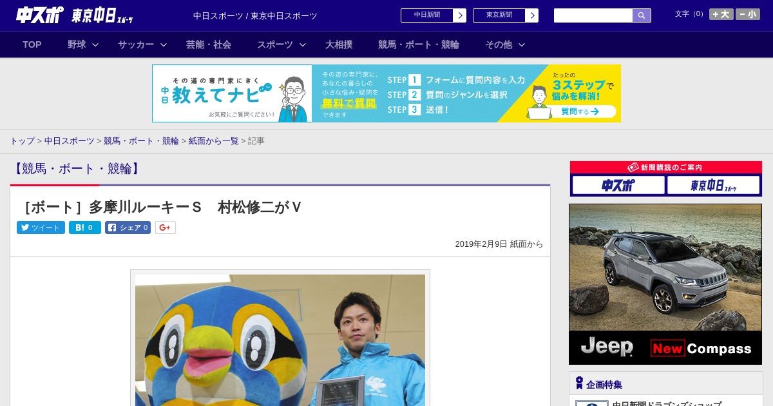This screenshot has width=773, height=406.
Task: Open the その他 navigation menu
Action: (499, 44)
